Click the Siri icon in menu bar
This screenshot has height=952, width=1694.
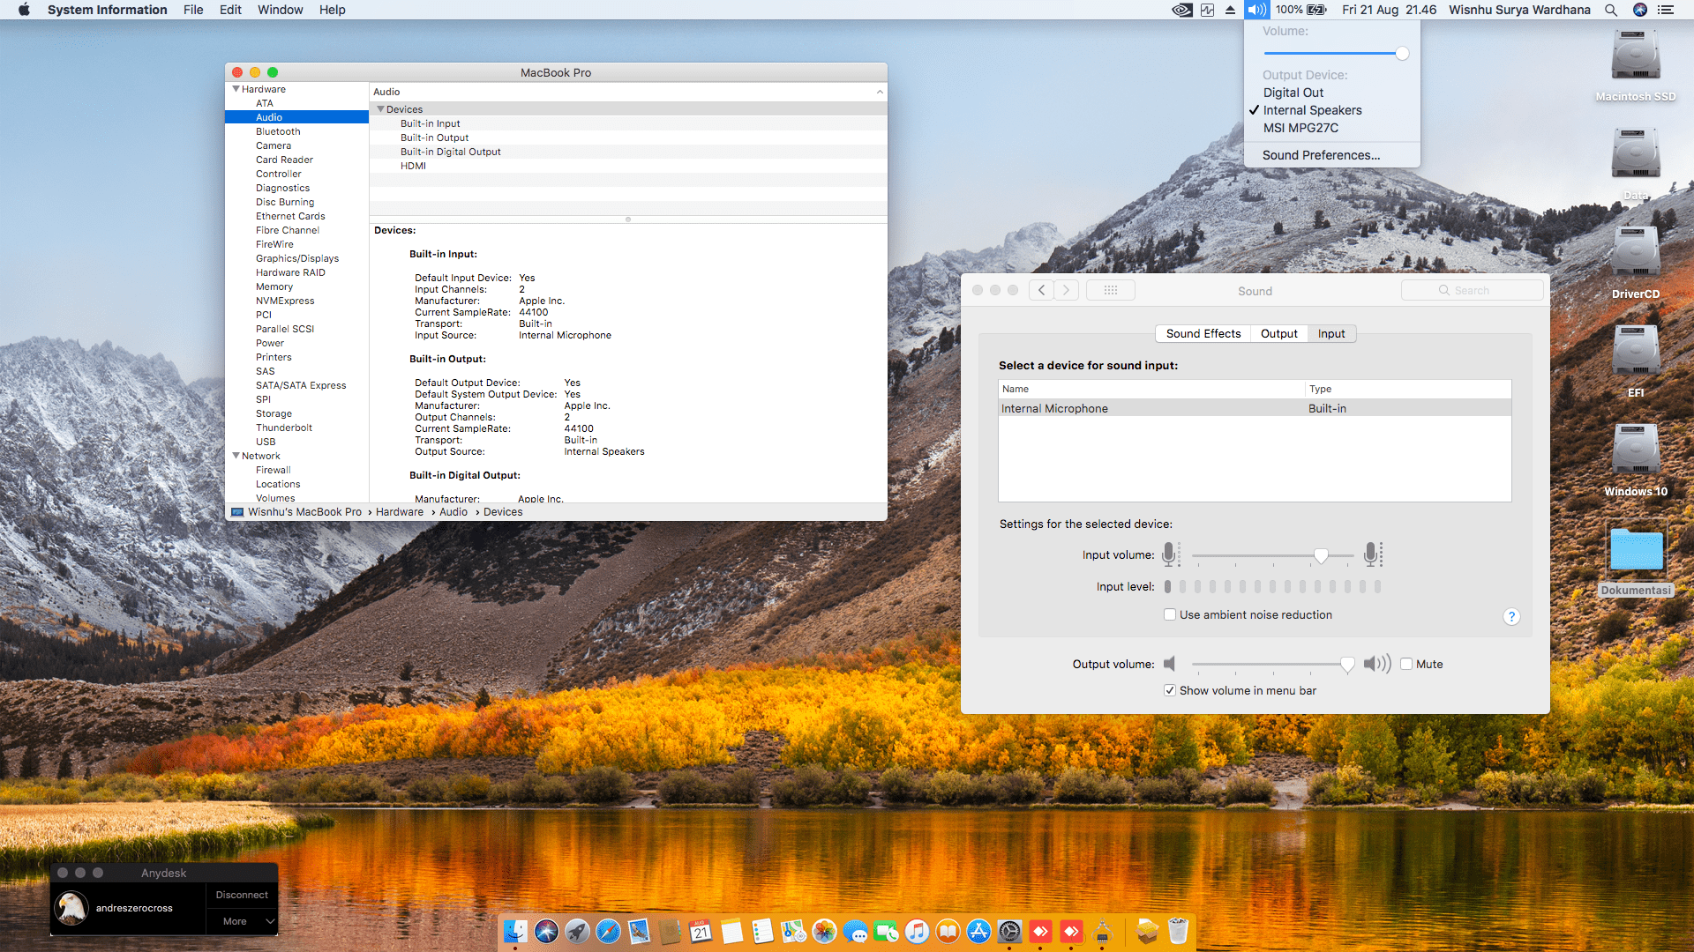pyautogui.click(x=1640, y=10)
